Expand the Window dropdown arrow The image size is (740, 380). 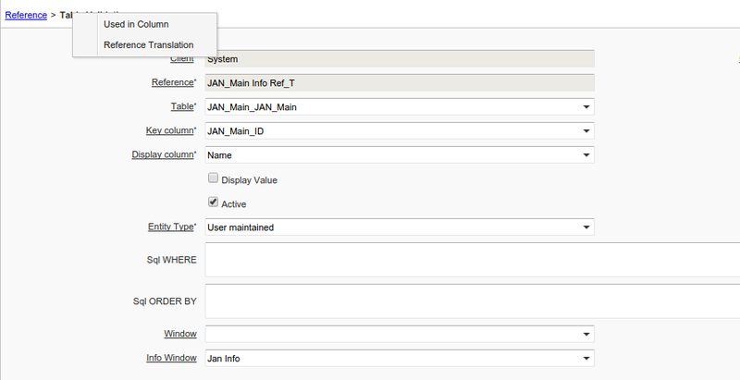586,335
